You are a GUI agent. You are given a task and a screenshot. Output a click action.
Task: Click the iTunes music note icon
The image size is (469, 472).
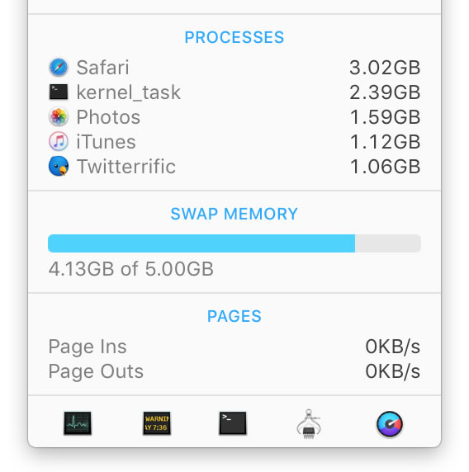point(59,141)
